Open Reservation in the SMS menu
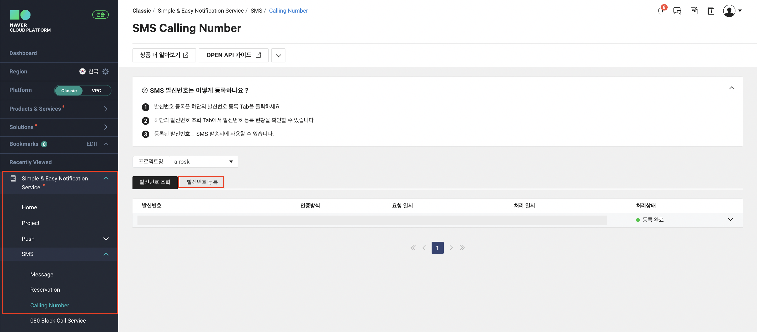 tap(45, 290)
